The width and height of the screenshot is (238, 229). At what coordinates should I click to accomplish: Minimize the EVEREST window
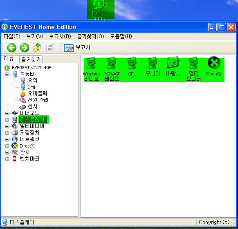(x=212, y=27)
